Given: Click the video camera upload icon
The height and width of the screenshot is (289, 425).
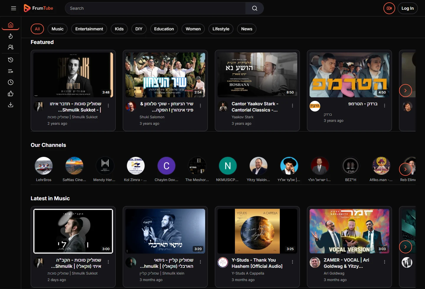Looking at the screenshot, I should point(389,8).
